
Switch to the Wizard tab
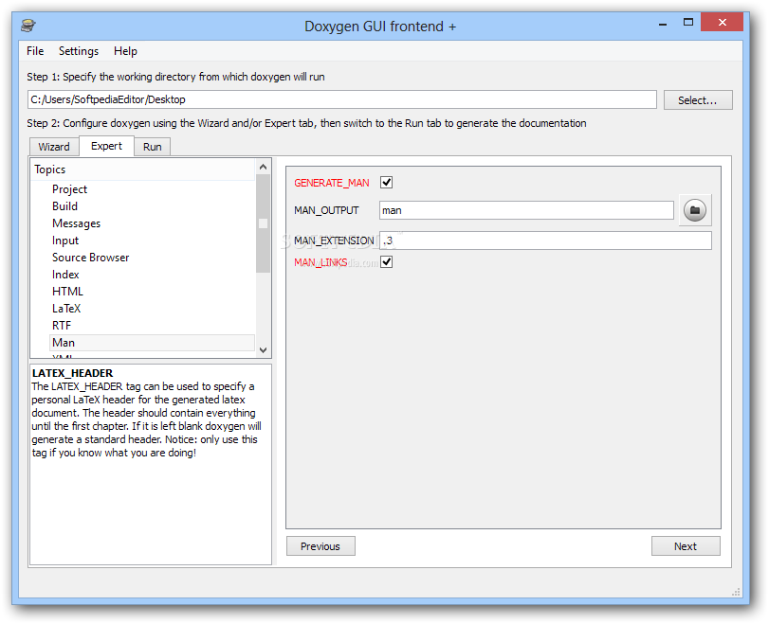pyautogui.click(x=54, y=147)
